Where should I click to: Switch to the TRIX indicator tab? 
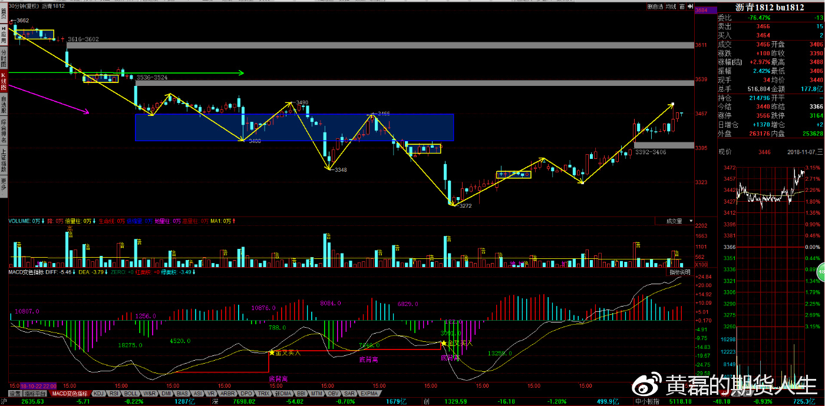click(x=263, y=393)
